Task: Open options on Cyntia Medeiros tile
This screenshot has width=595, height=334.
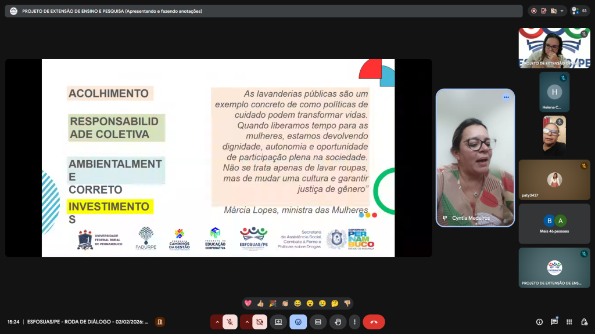Action: (506, 97)
